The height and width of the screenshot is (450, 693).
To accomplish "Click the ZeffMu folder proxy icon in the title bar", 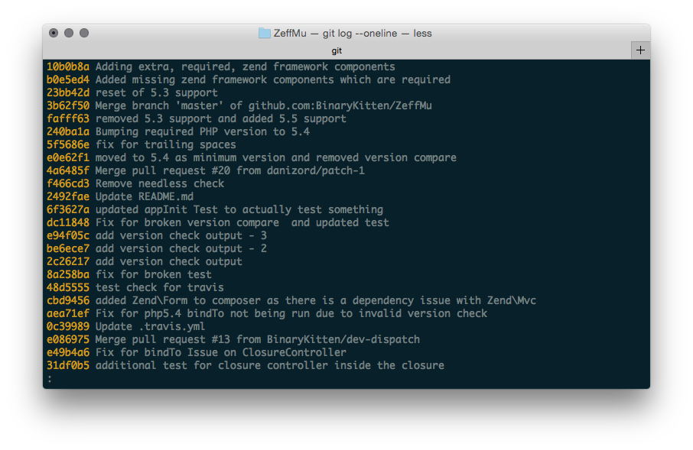I will [263, 33].
